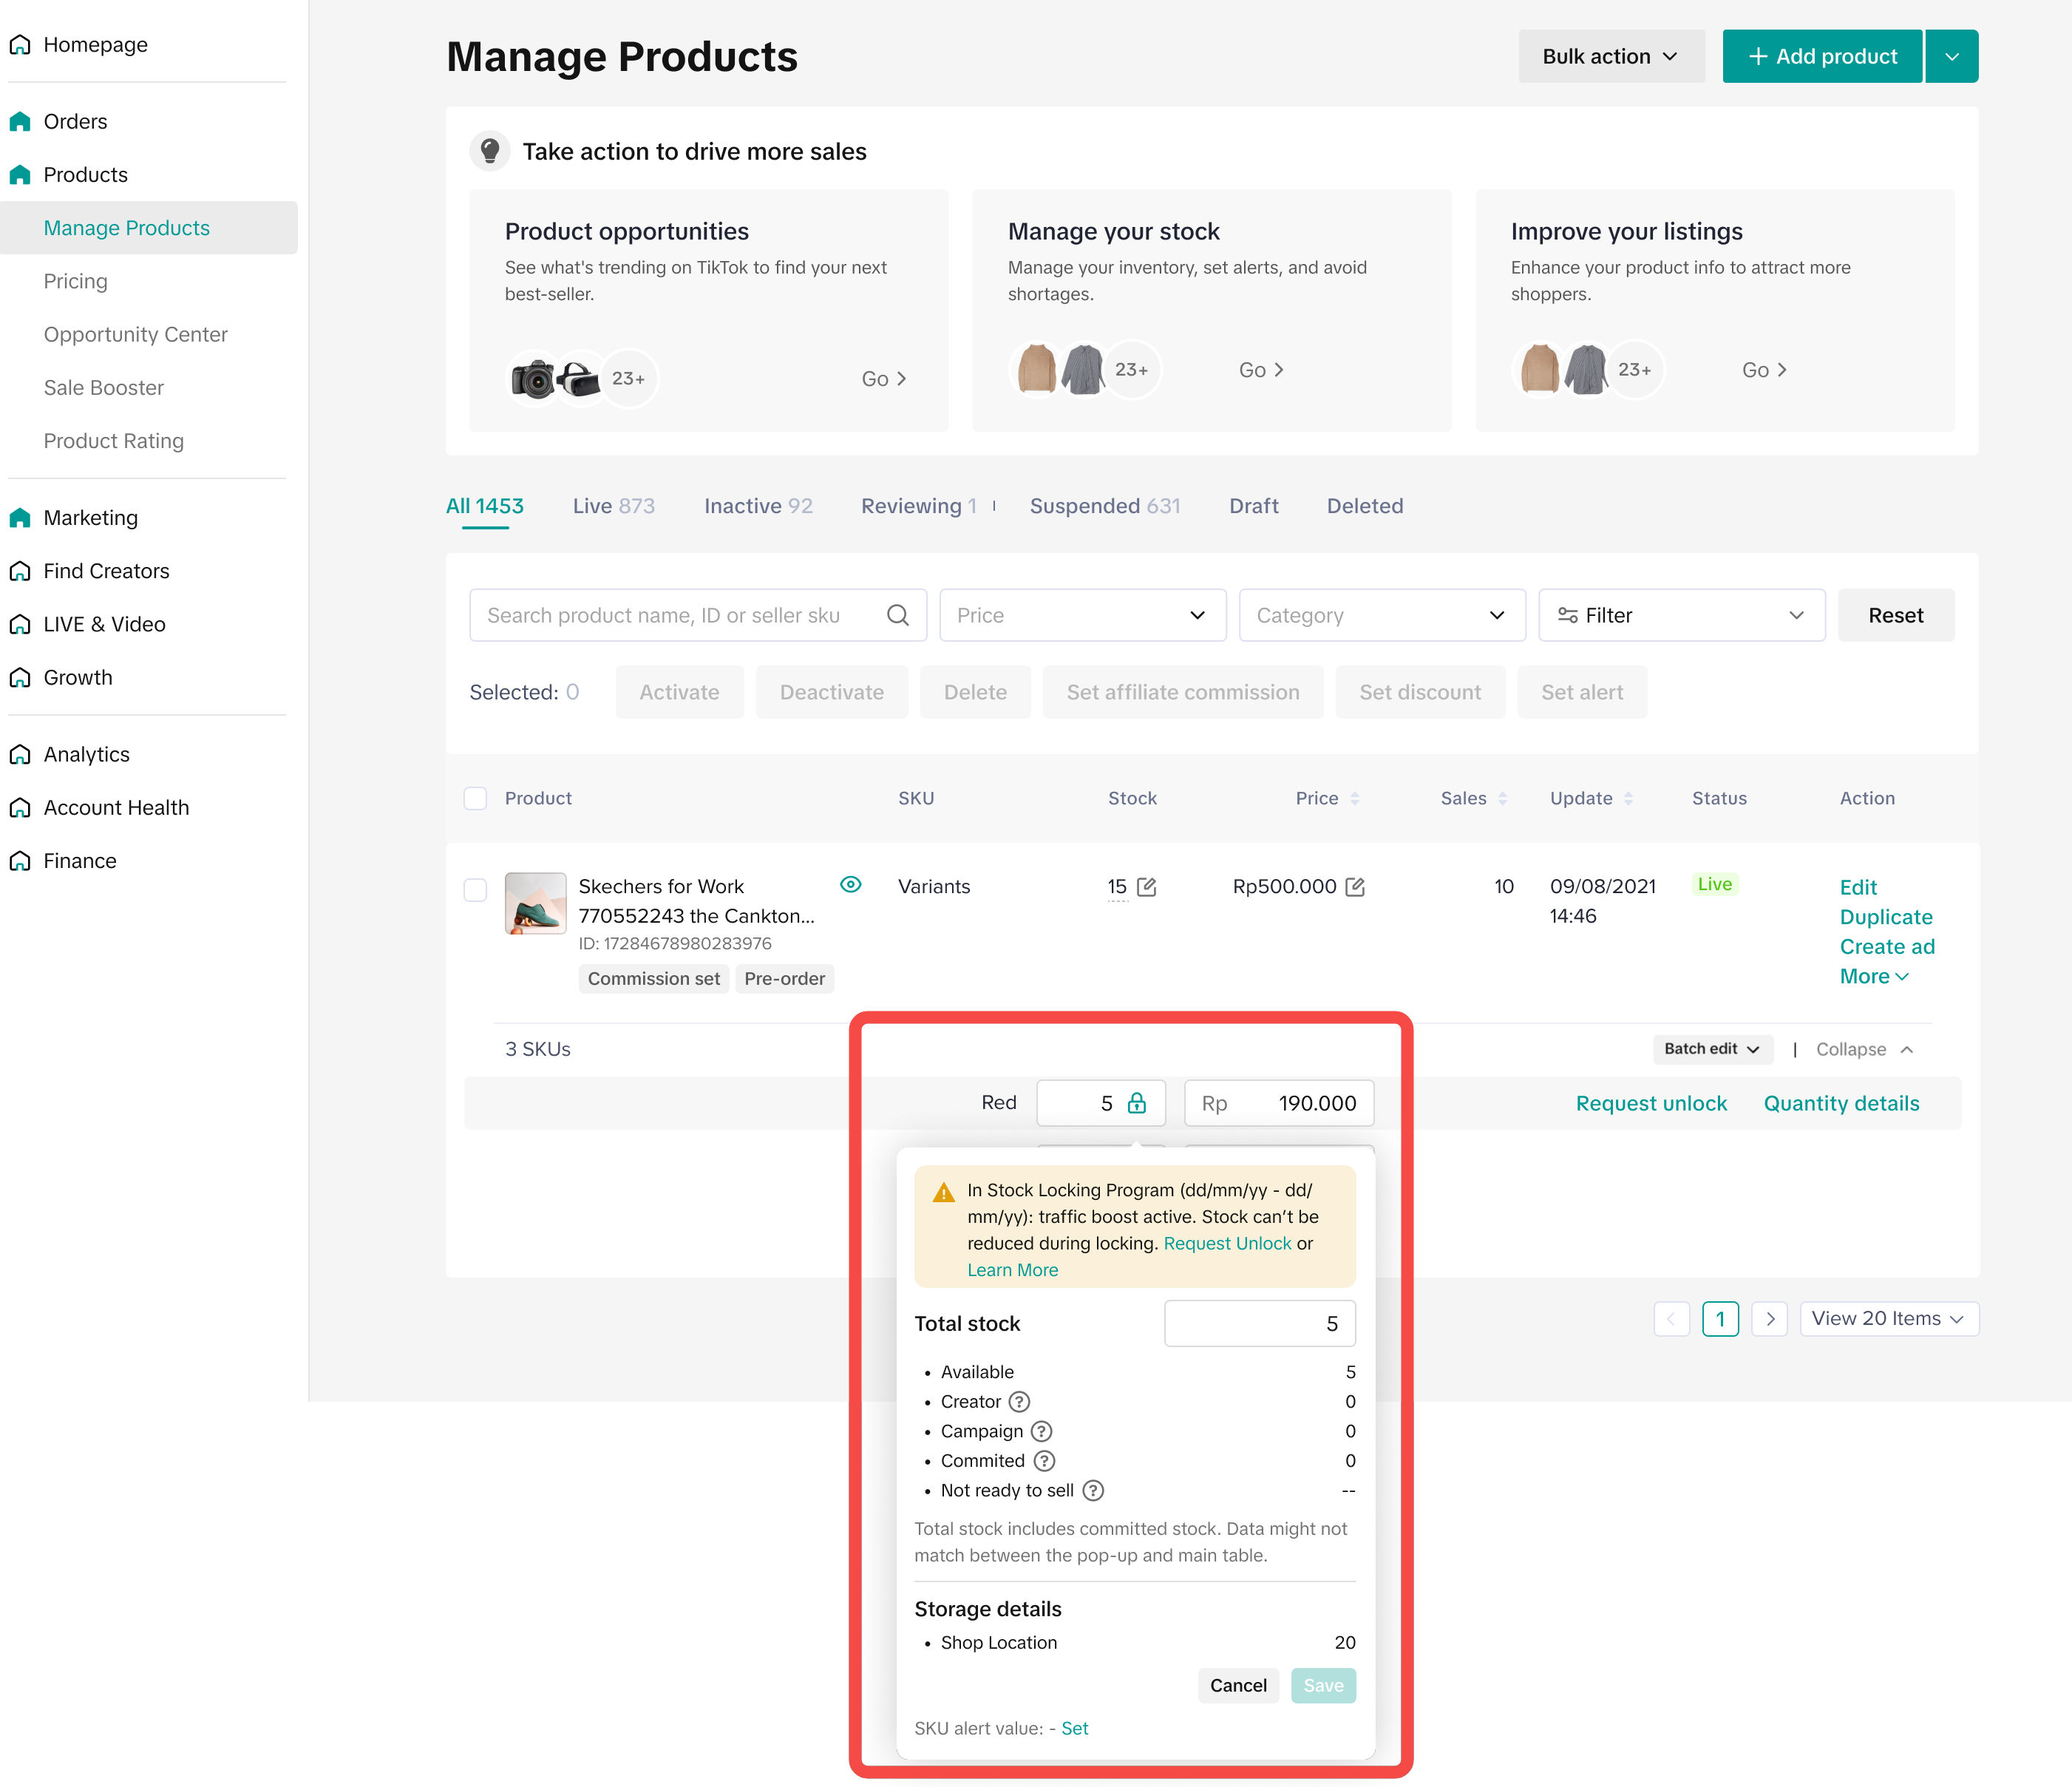Expand the Category filter dropdown
Screen dimensions: 2072x1787
1381,615
